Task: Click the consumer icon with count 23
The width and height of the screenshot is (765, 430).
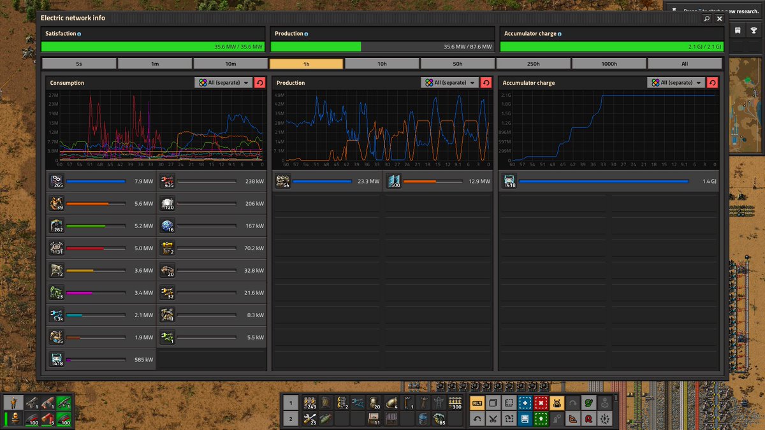Action: [x=57, y=293]
